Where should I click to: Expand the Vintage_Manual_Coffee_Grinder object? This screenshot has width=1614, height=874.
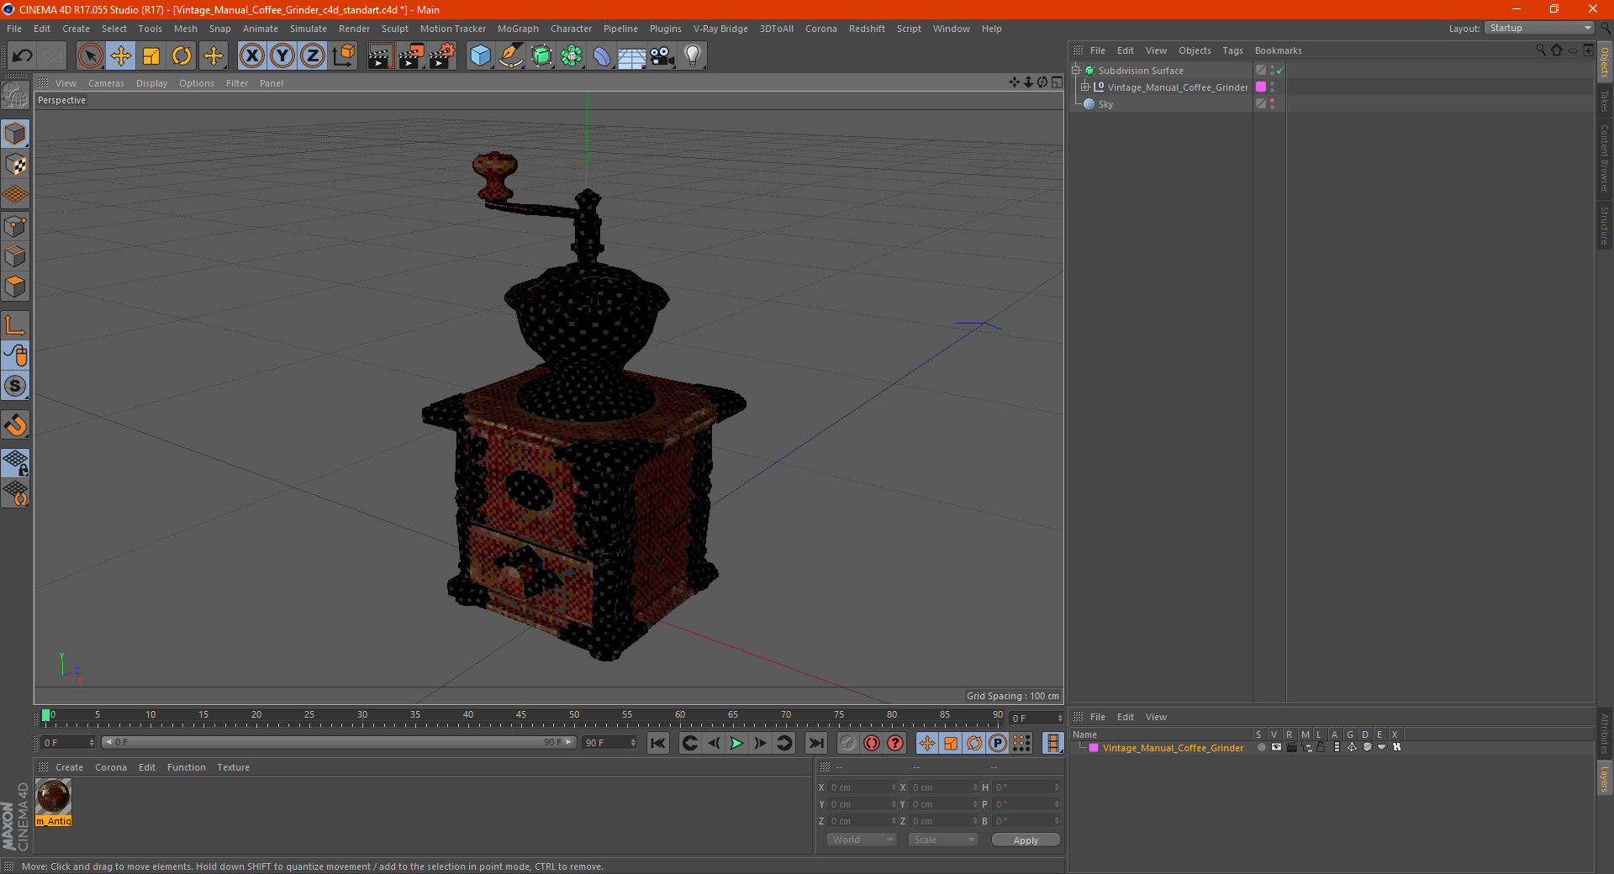coord(1085,87)
